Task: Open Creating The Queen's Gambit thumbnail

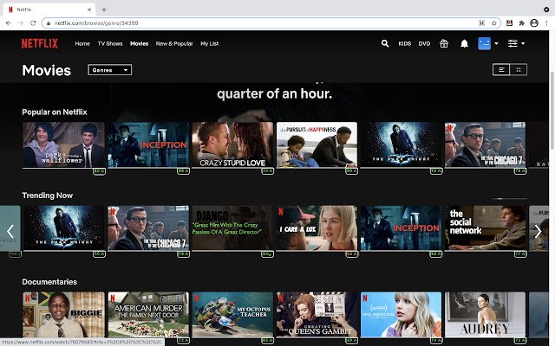Action: pyautogui.click(x=317, y=315)
